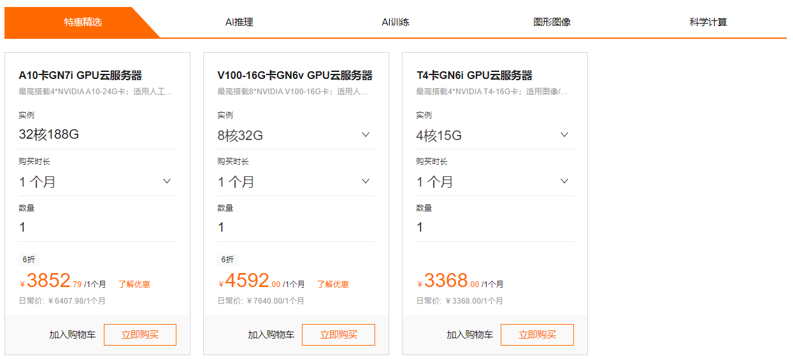This screenshot has height=359, width=793.
Task: Click quantity field on A10 card
Action: (x=97, y=227)
